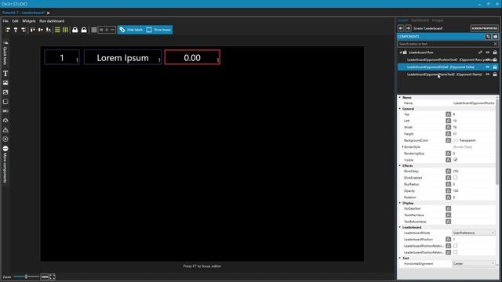Clear the component search with X
Viewport: 502px width, 282px height.
(495, 44)
